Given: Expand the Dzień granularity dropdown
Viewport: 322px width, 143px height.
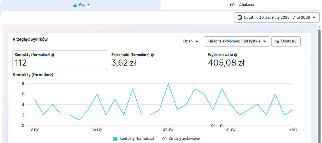Looking at the screenshot, I should [x=191, y=41].
